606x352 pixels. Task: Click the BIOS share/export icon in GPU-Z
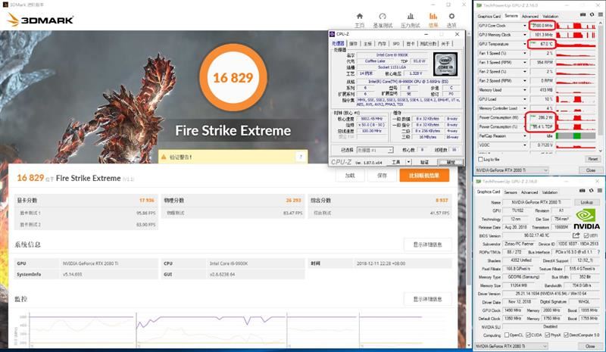[576, 235]
